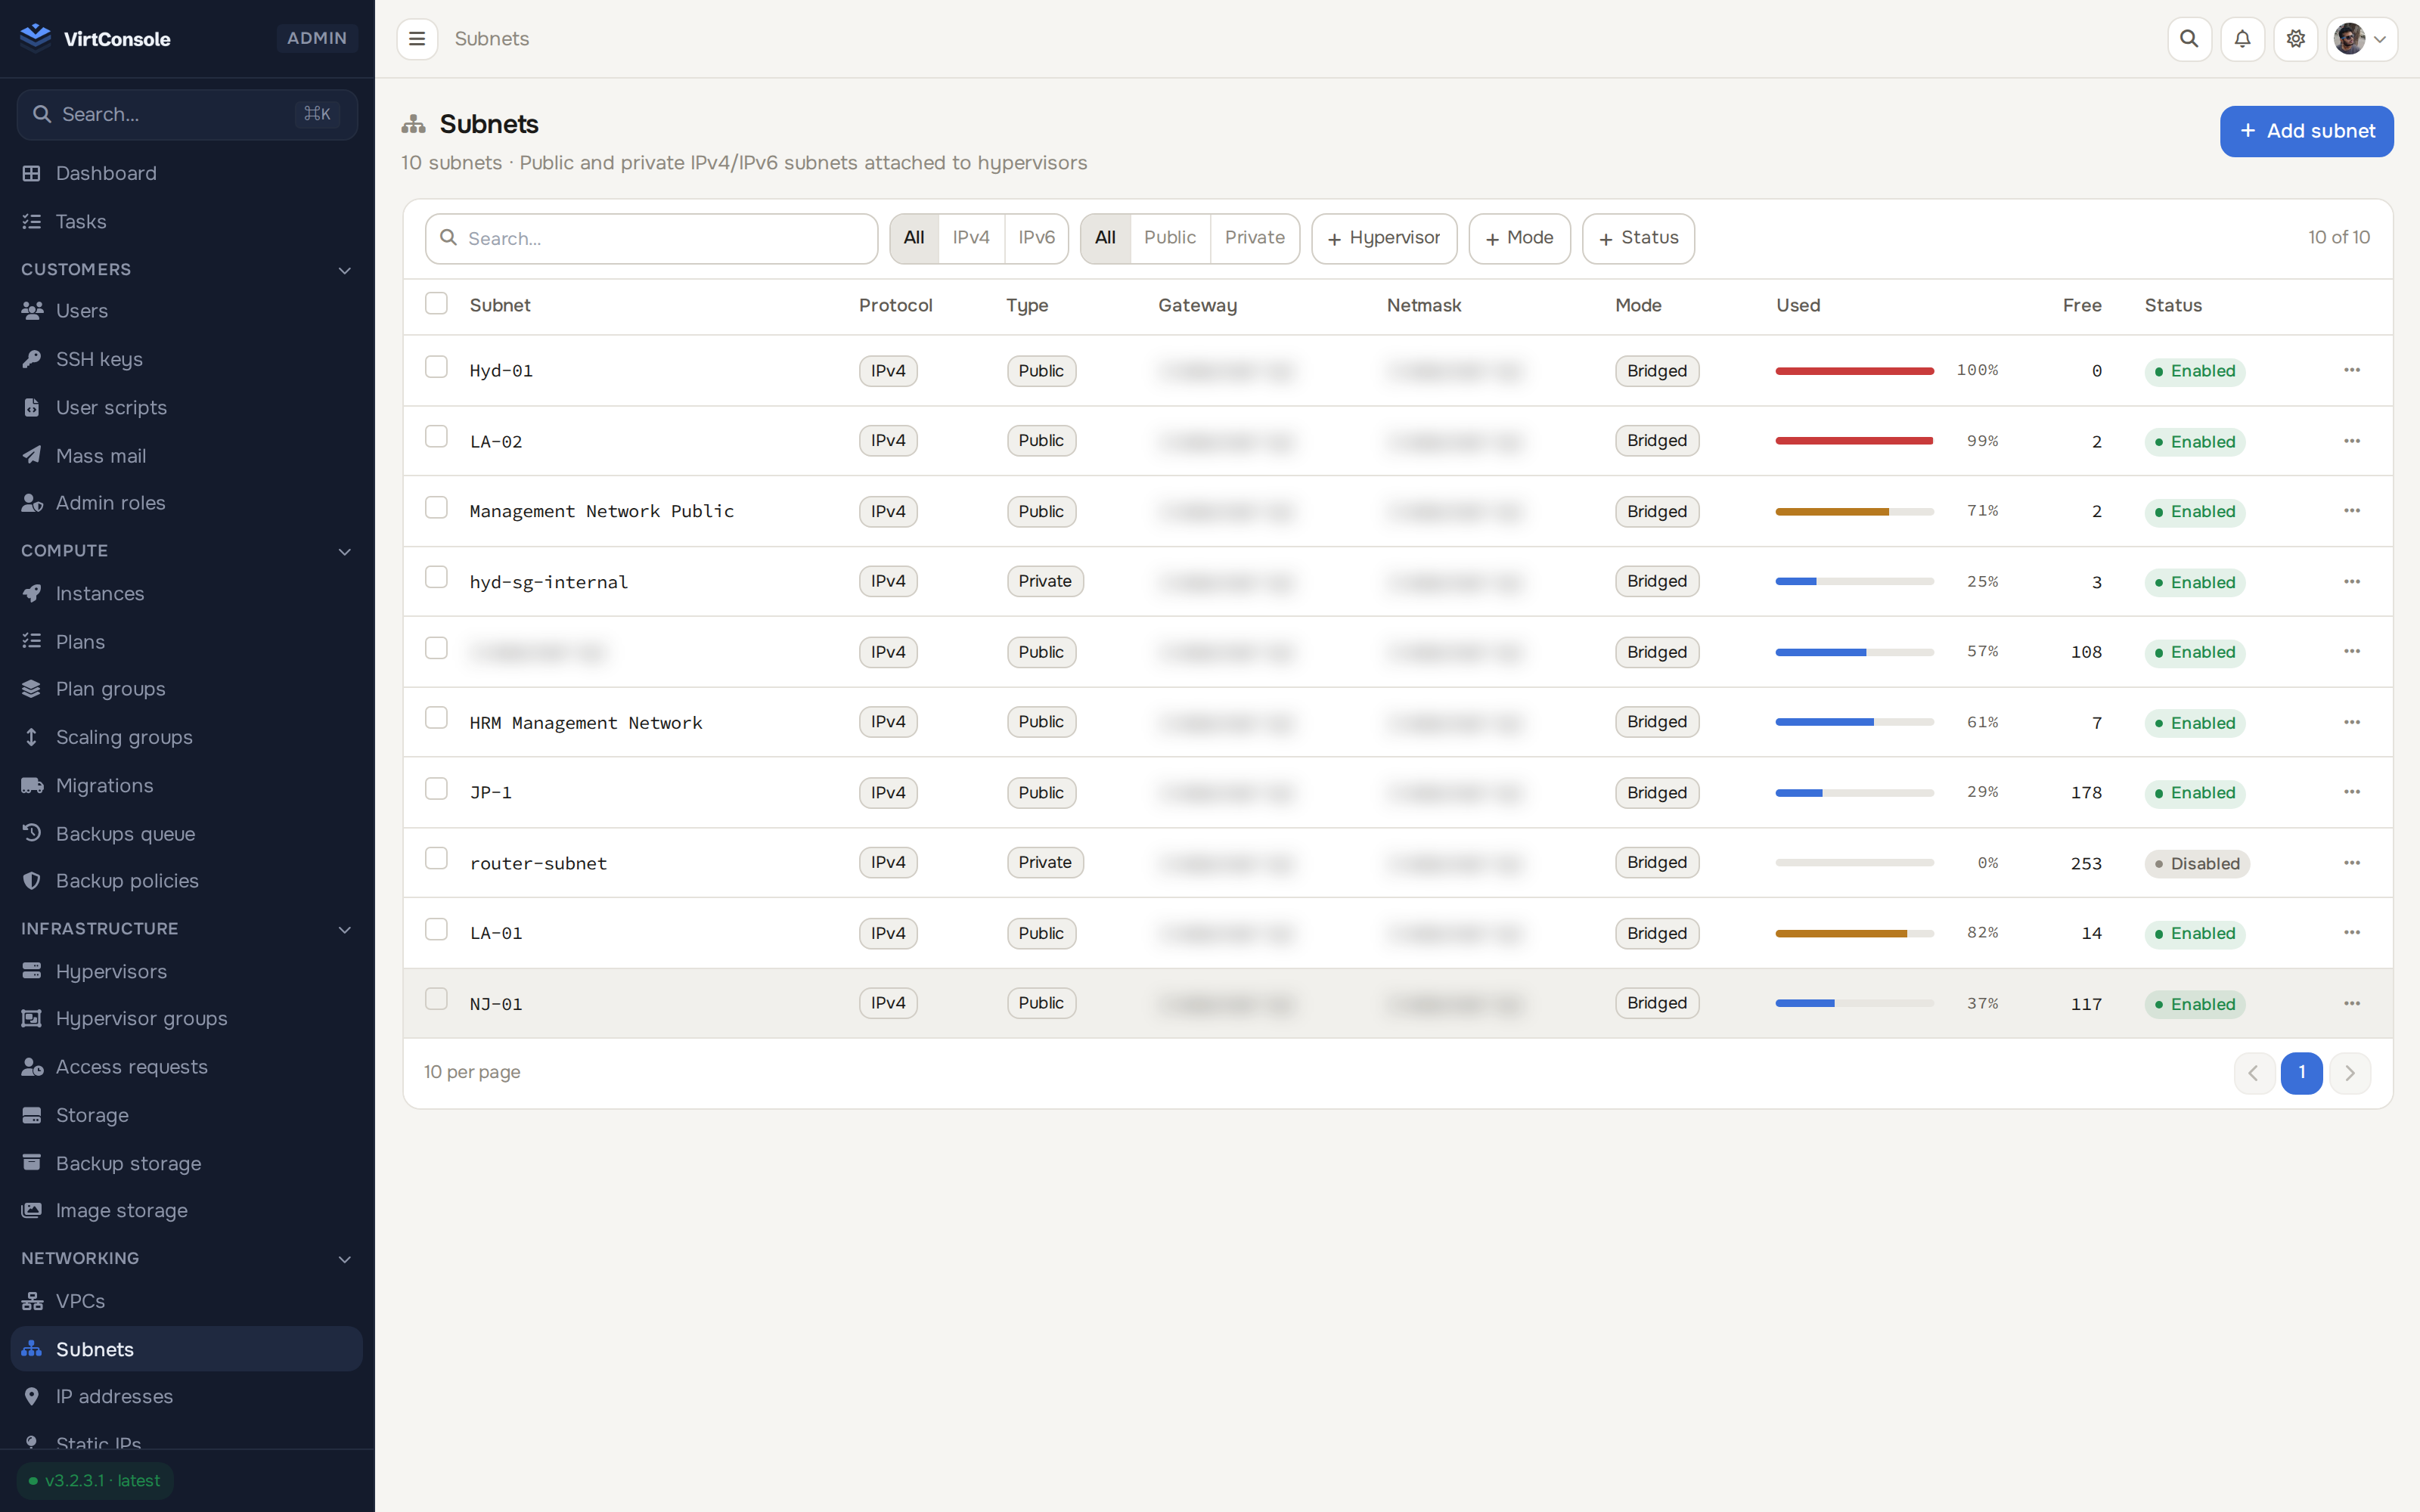Open the top bar search icon

pyautogui.click(x=2189, y=39)
